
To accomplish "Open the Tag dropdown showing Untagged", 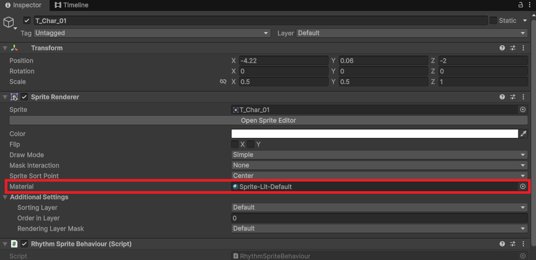I will [152, 33].
